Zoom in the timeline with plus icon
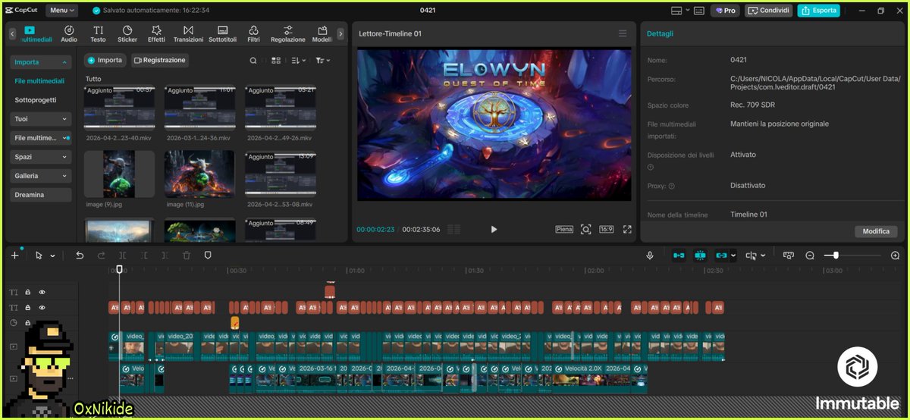This screenshot has width=910, height=420. point(896,255)
